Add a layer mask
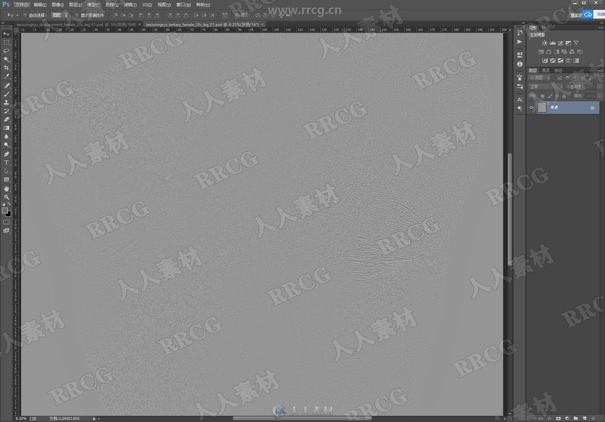 pyautogui.click(x=558, y=418)
